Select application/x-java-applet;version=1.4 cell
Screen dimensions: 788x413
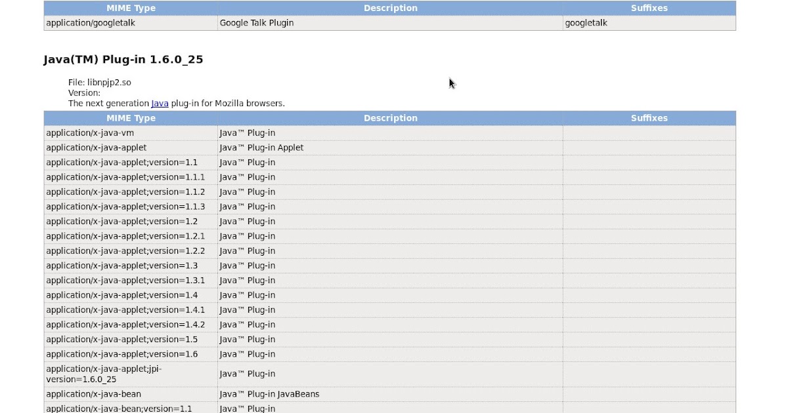131,296
